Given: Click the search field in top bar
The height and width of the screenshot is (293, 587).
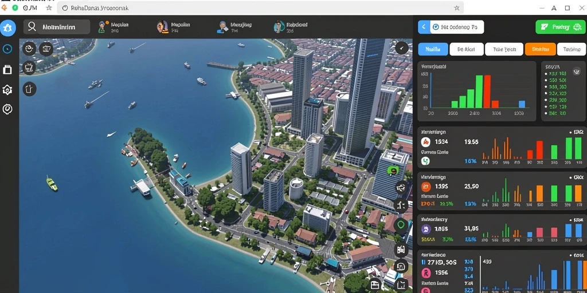Looking at the screenshot, I should pos(57,27).
